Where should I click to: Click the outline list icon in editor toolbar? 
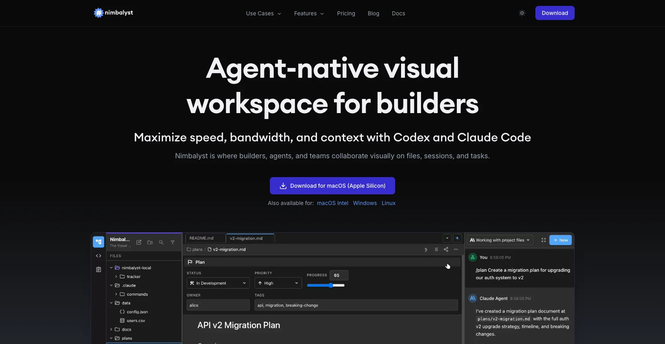pyautogui.click(x=436, y=249)
